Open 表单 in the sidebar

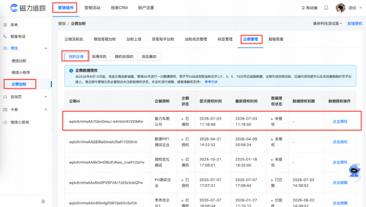point(14,25)
